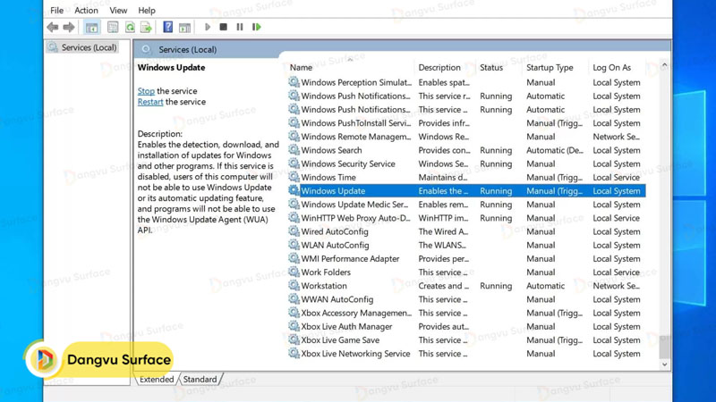Click Local Service logon of Windows Time
716x402 pixels.
pyautogui.click(x=617, y=177)
